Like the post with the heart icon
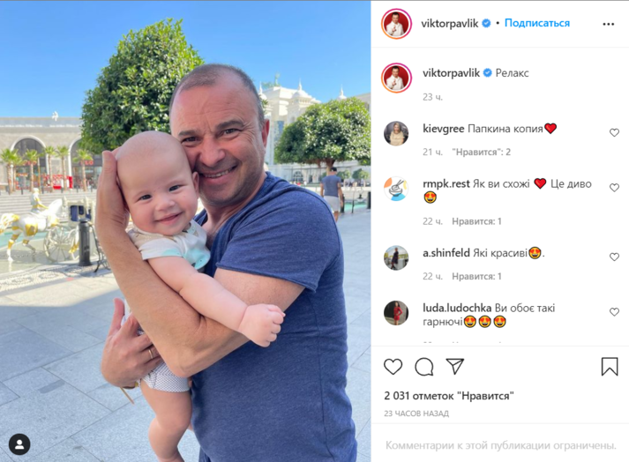Screen dimensions: 629x462 (x=393, y=367)
